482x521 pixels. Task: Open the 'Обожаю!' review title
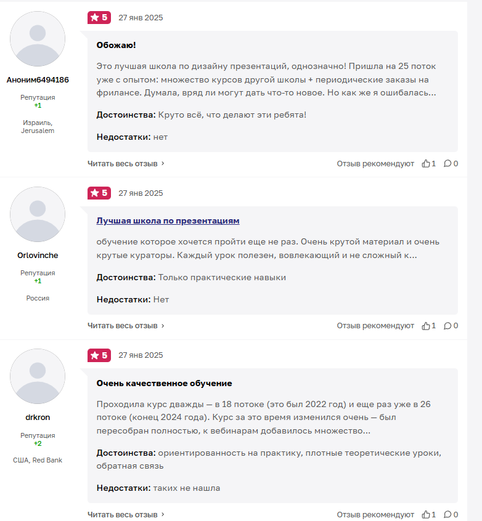pyautogui.click(x=116, y=45)
